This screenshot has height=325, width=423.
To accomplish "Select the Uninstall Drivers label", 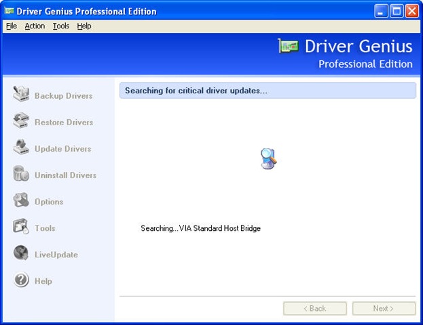I will [66, 175].
